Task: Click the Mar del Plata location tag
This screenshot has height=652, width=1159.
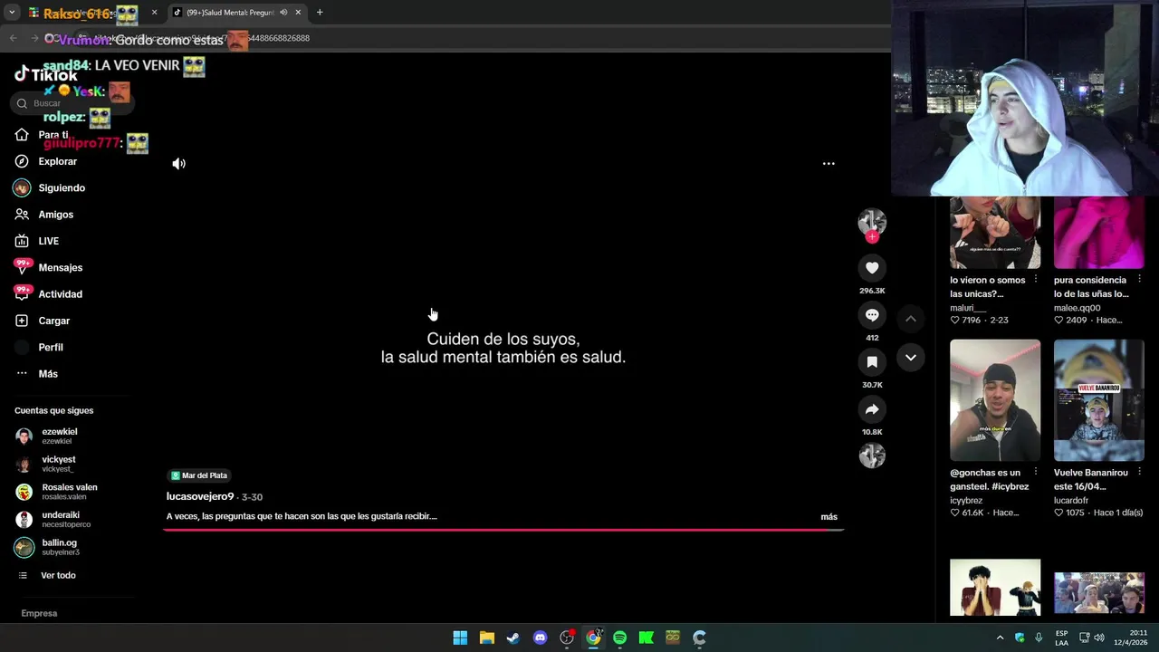Action: coord(199,475)
